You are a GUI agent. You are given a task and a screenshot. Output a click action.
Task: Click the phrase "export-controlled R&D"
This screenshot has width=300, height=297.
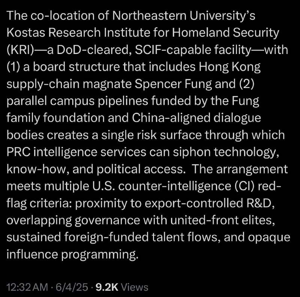(x=210, y=203)
